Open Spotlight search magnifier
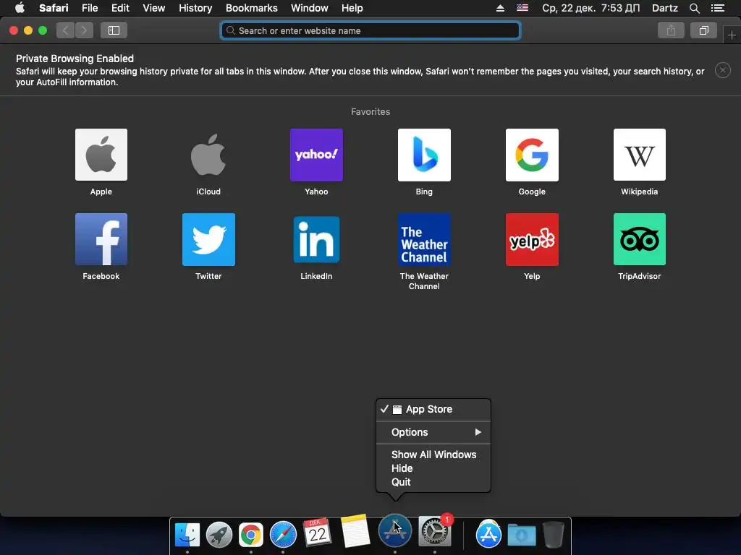The image size is (741, 555). click(694, 8)
